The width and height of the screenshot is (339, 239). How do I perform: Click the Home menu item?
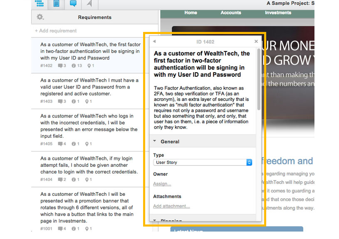click(x=191, y=12)
